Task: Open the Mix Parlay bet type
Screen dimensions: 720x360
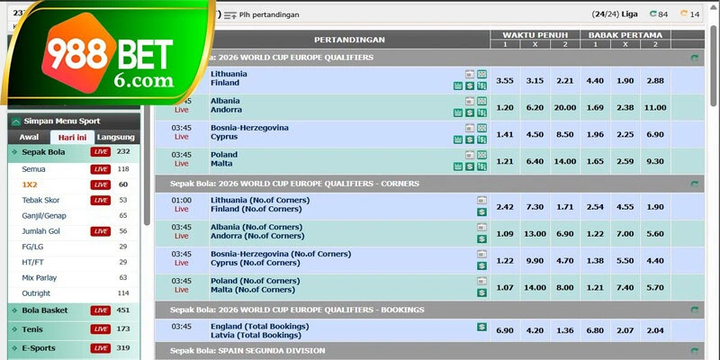Action: (x=40, y=278)
